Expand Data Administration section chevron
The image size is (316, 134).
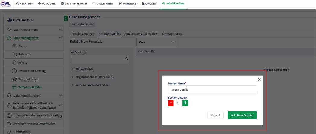tap(60, 95)
